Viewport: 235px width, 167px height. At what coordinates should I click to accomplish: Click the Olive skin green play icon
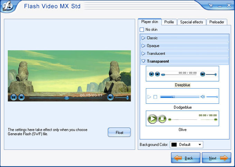152,119
